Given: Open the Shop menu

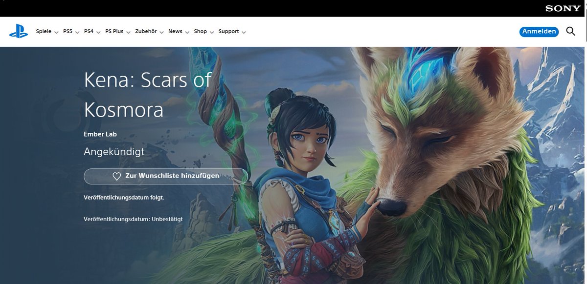Looking at the screenshot, I should (200, 31).
